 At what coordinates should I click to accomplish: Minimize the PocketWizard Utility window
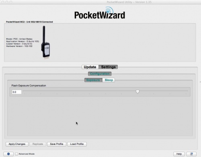point(7,2)
